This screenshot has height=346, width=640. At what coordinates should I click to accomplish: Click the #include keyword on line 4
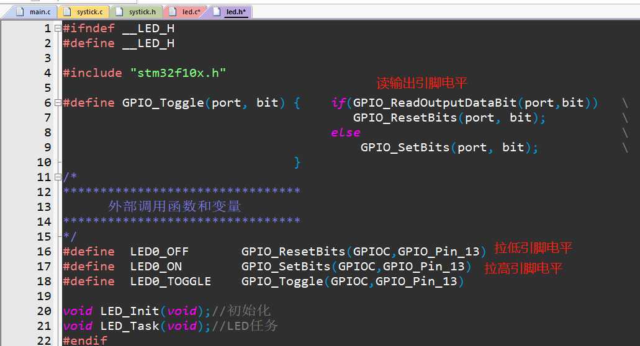[x=92, y=73]
